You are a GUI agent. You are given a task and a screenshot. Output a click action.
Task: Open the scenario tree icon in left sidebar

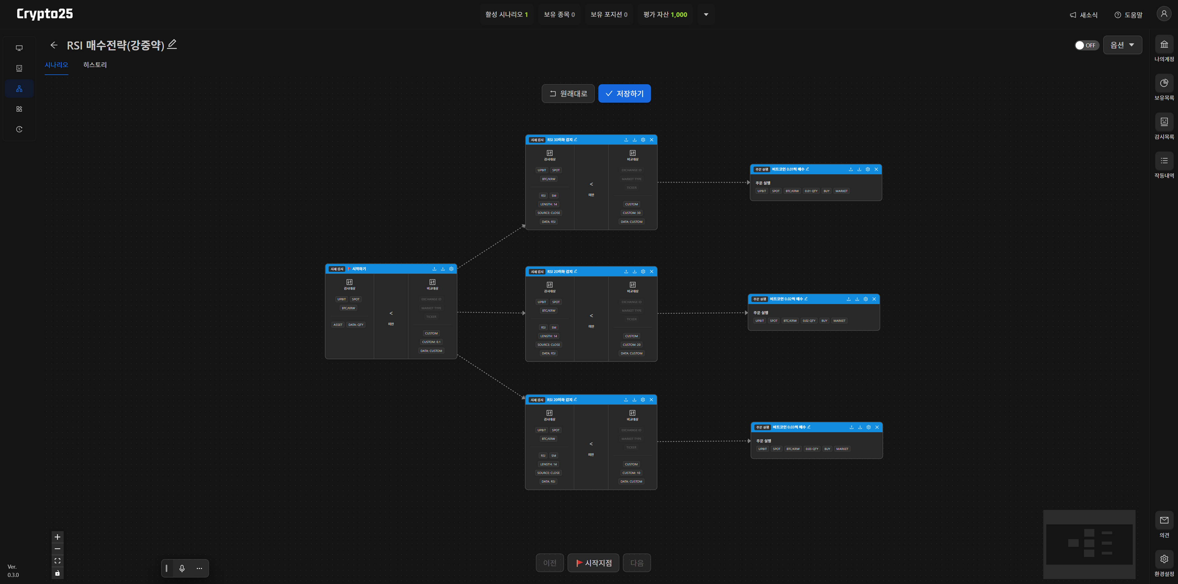19,89
